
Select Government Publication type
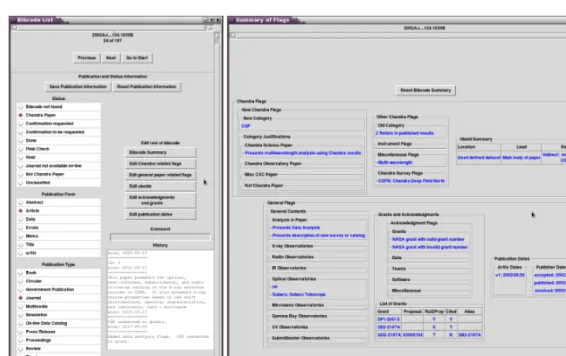pos(58,290)
